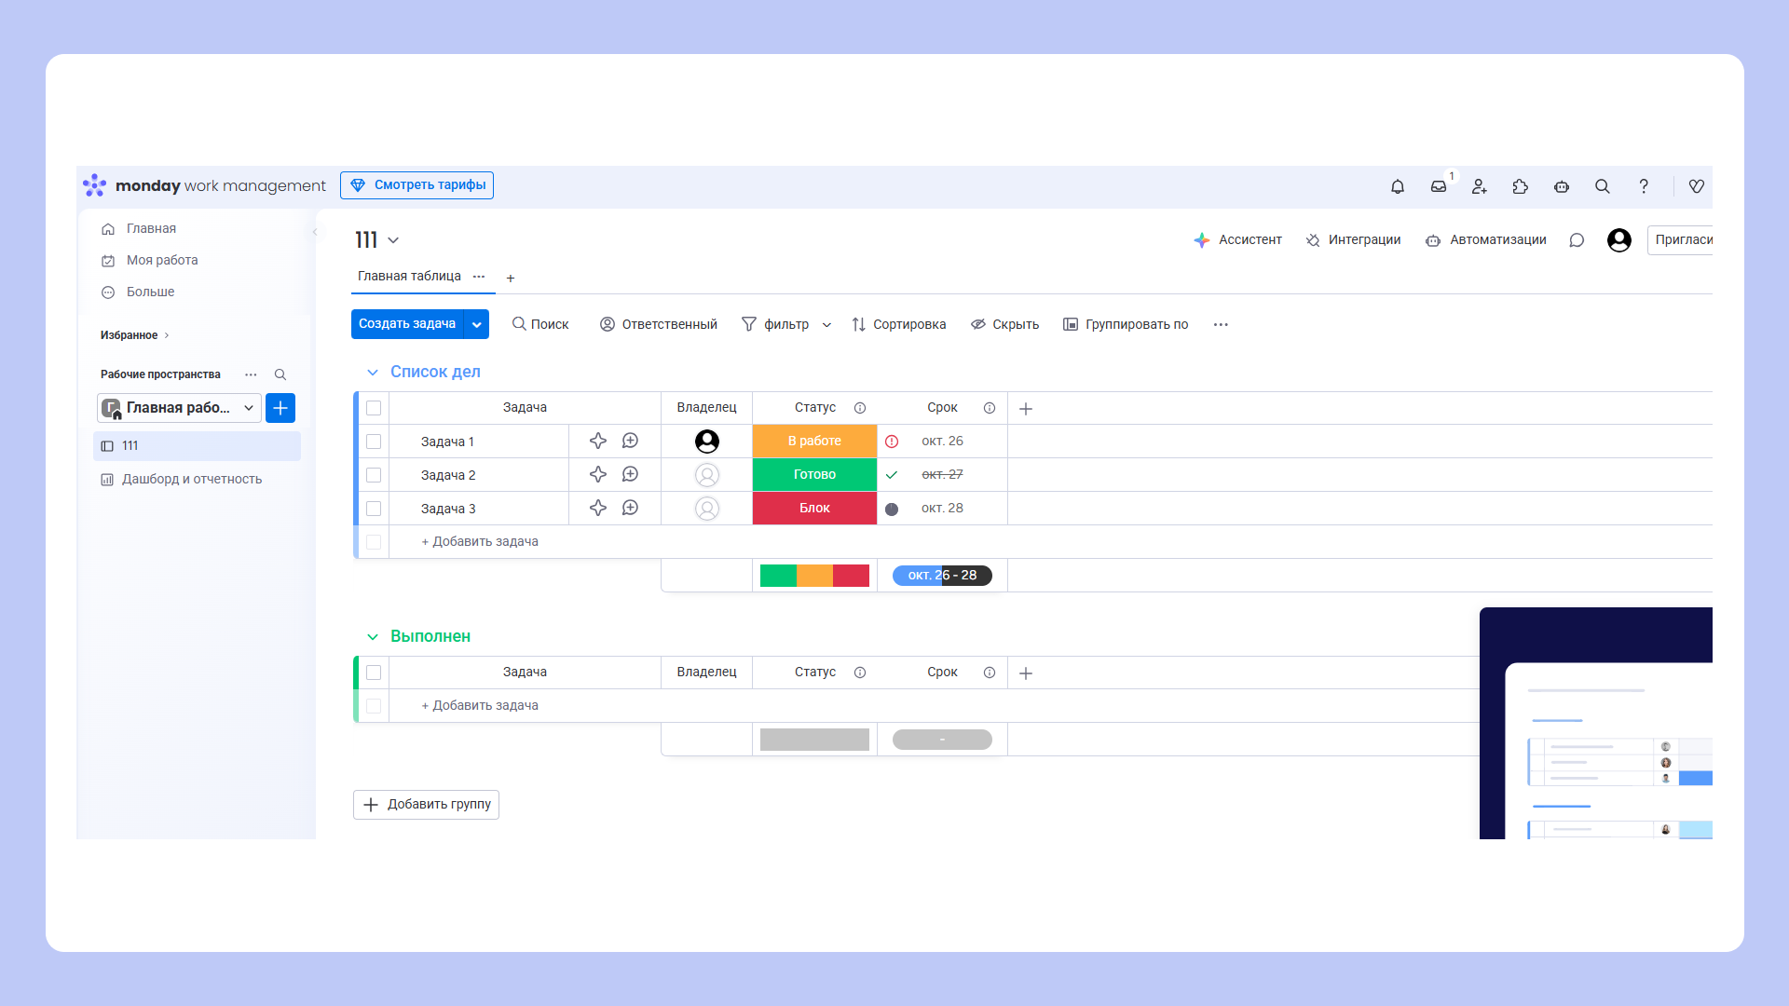This screenshot has height=1006, width=1789.
Task: Open the apps puzzle-piece icon
Action: 1521,186
